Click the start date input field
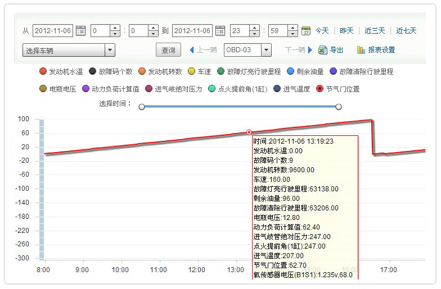Image resolution: width=441 pixels, height=289 pixels. pos(53,31)
